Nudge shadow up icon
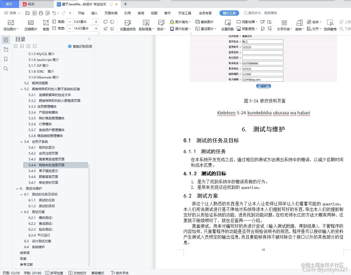 tap(263, 22)
